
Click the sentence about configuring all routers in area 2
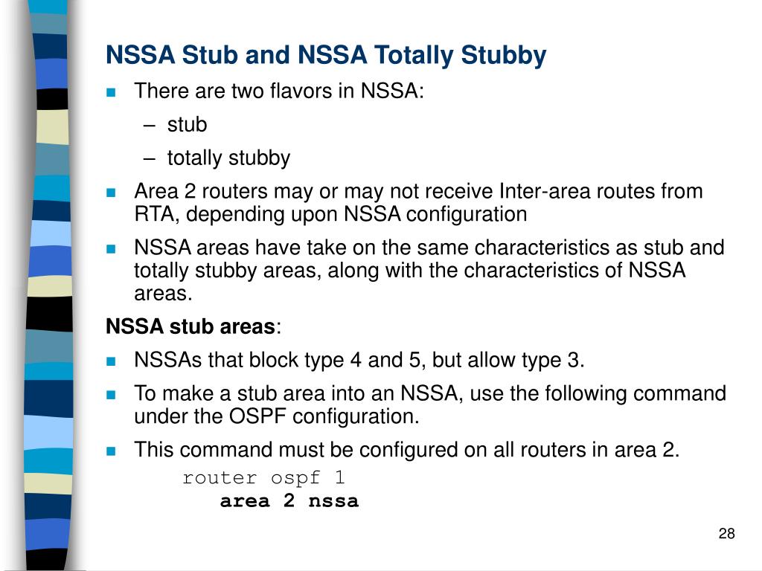pyautogui.click(x=406, y=450)
